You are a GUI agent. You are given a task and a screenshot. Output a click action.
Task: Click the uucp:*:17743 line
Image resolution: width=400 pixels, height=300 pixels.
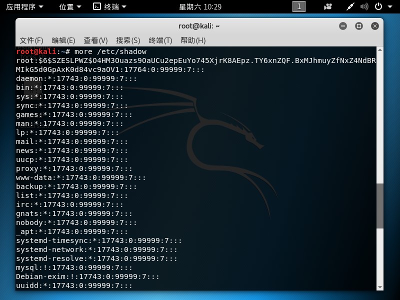tap(72, 159)
